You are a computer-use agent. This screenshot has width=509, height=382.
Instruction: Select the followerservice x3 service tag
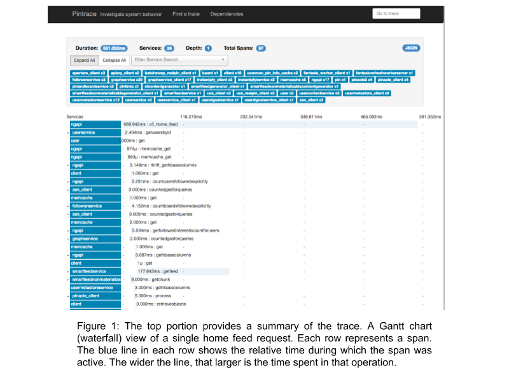pos(88,80)
